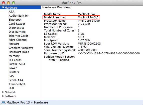Click the Memory value 8 GB
This screenshot has height=105, width=143.
point(81,37)
